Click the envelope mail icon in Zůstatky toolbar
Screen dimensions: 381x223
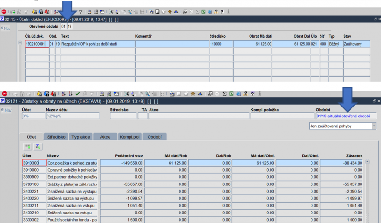[116, 94]
